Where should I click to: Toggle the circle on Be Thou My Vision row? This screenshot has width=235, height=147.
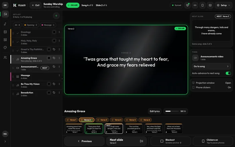click(49, 84)
